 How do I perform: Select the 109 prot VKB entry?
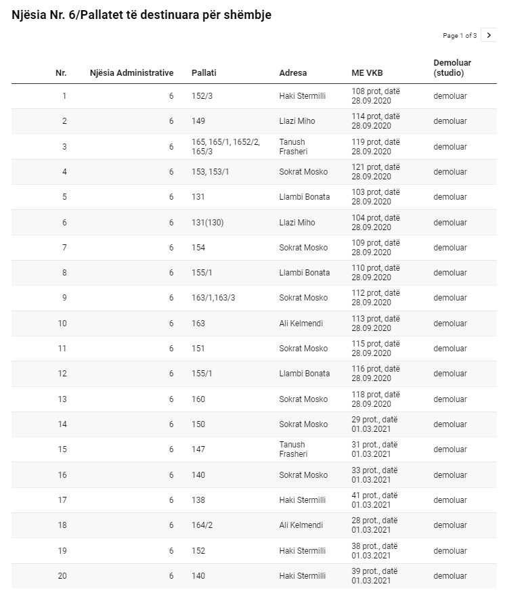coord(376,248)
